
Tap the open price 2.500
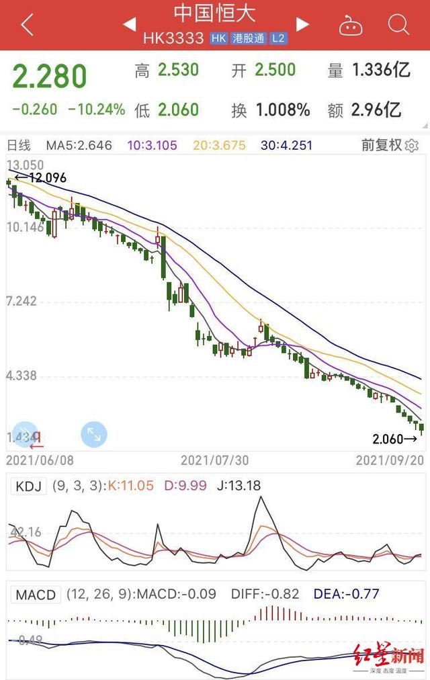[275, 70]
